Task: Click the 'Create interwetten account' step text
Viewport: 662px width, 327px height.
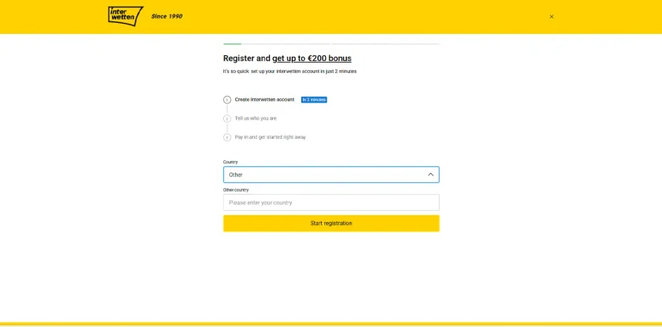Action: coord(264,100)
